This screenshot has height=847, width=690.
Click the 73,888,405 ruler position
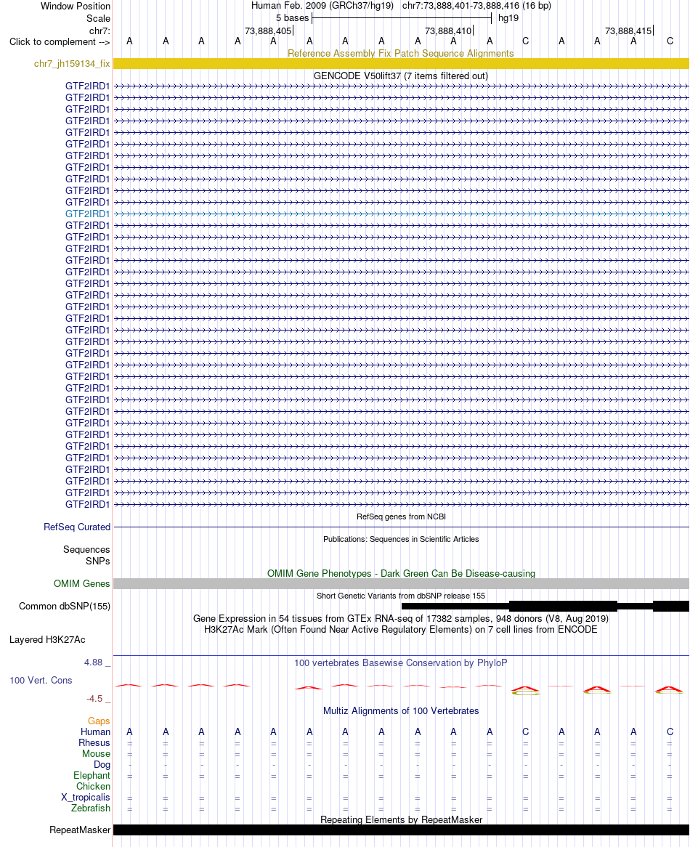[268, 31]
